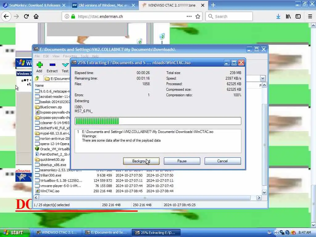Show site information icon in address bar

click(67, 17)
